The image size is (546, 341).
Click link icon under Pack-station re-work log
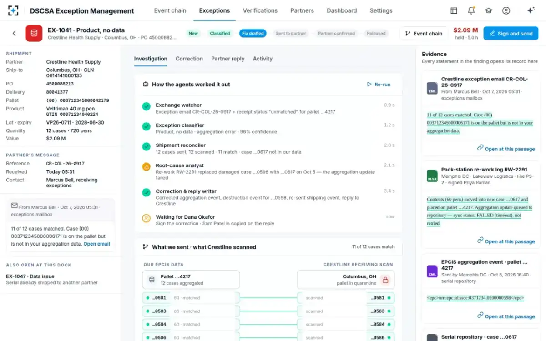tap(480, 240)
